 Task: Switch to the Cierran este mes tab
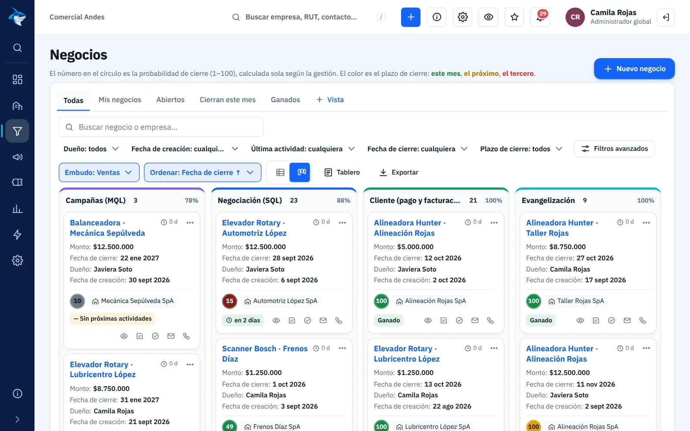click(x=228, y=100)
